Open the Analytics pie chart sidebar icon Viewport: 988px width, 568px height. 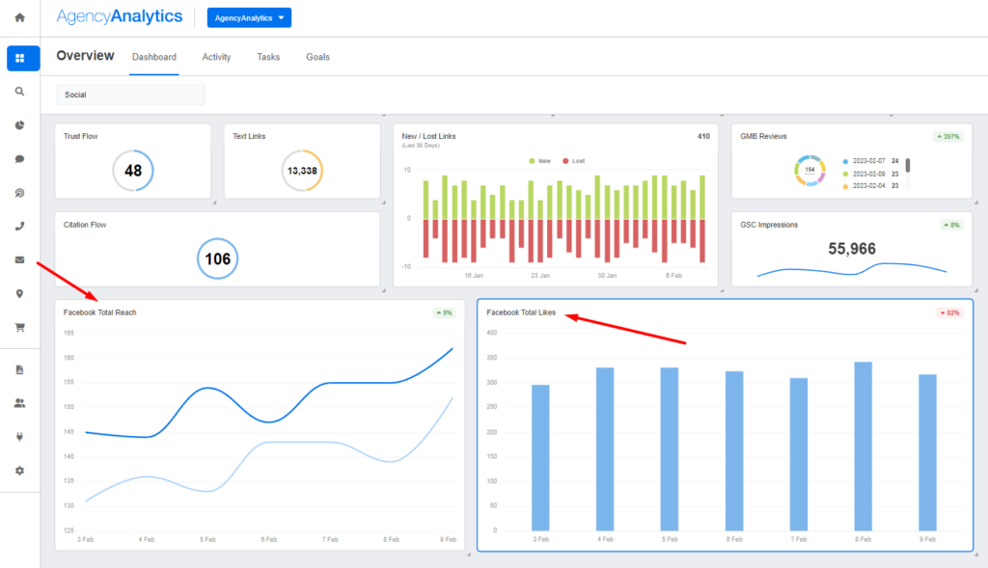click(x=19, y=125)
